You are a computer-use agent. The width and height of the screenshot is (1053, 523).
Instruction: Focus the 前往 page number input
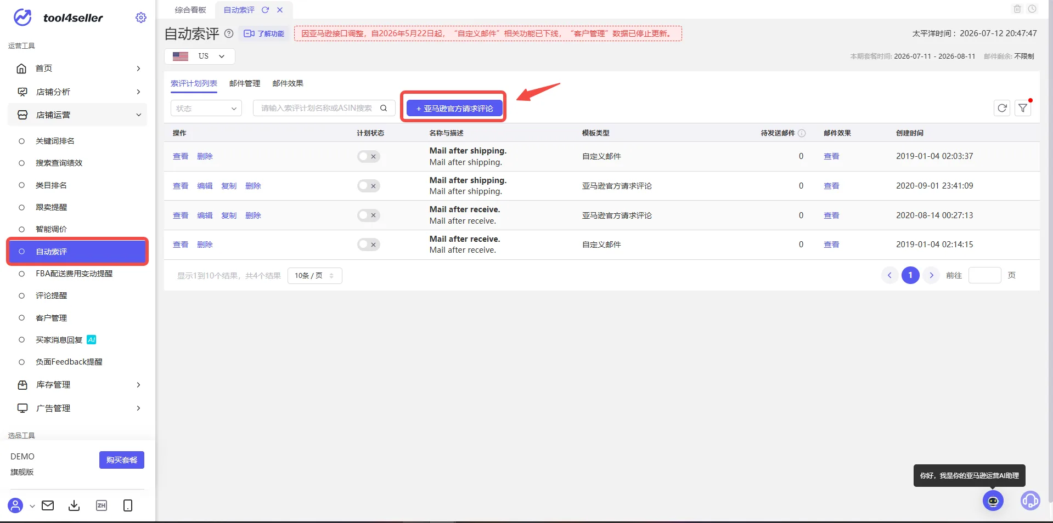click(x=985, y=275)
